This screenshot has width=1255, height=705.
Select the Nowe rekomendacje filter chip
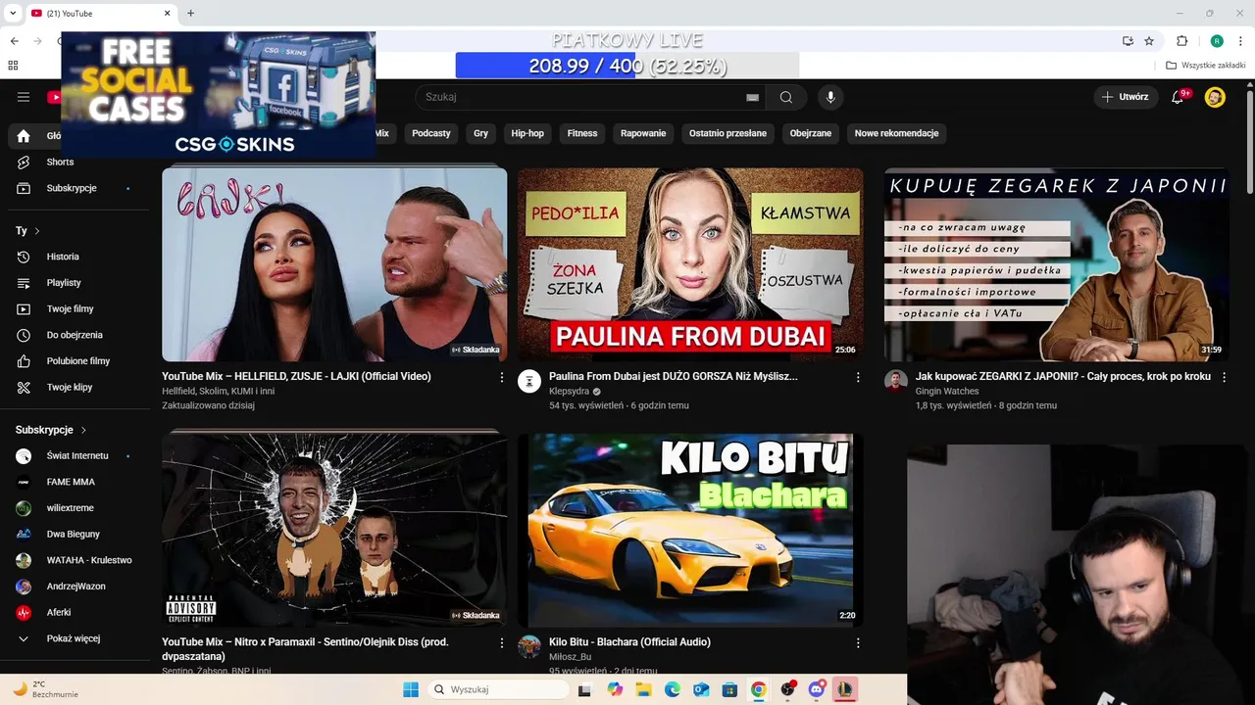click(896, 133)
